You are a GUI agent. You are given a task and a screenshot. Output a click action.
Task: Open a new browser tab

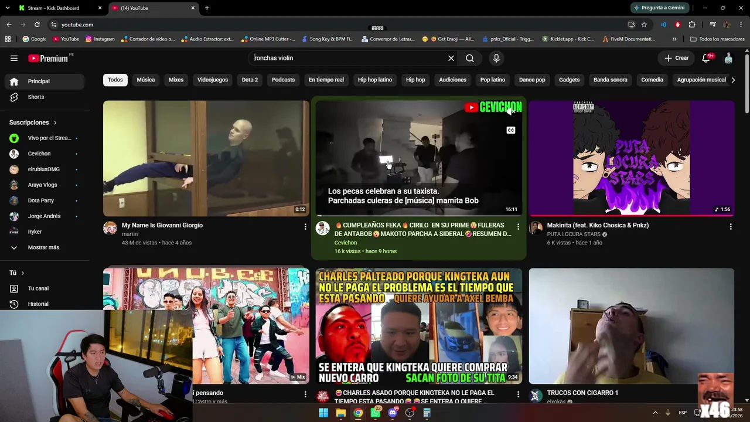pyautogui.click(x=207, y=8)
